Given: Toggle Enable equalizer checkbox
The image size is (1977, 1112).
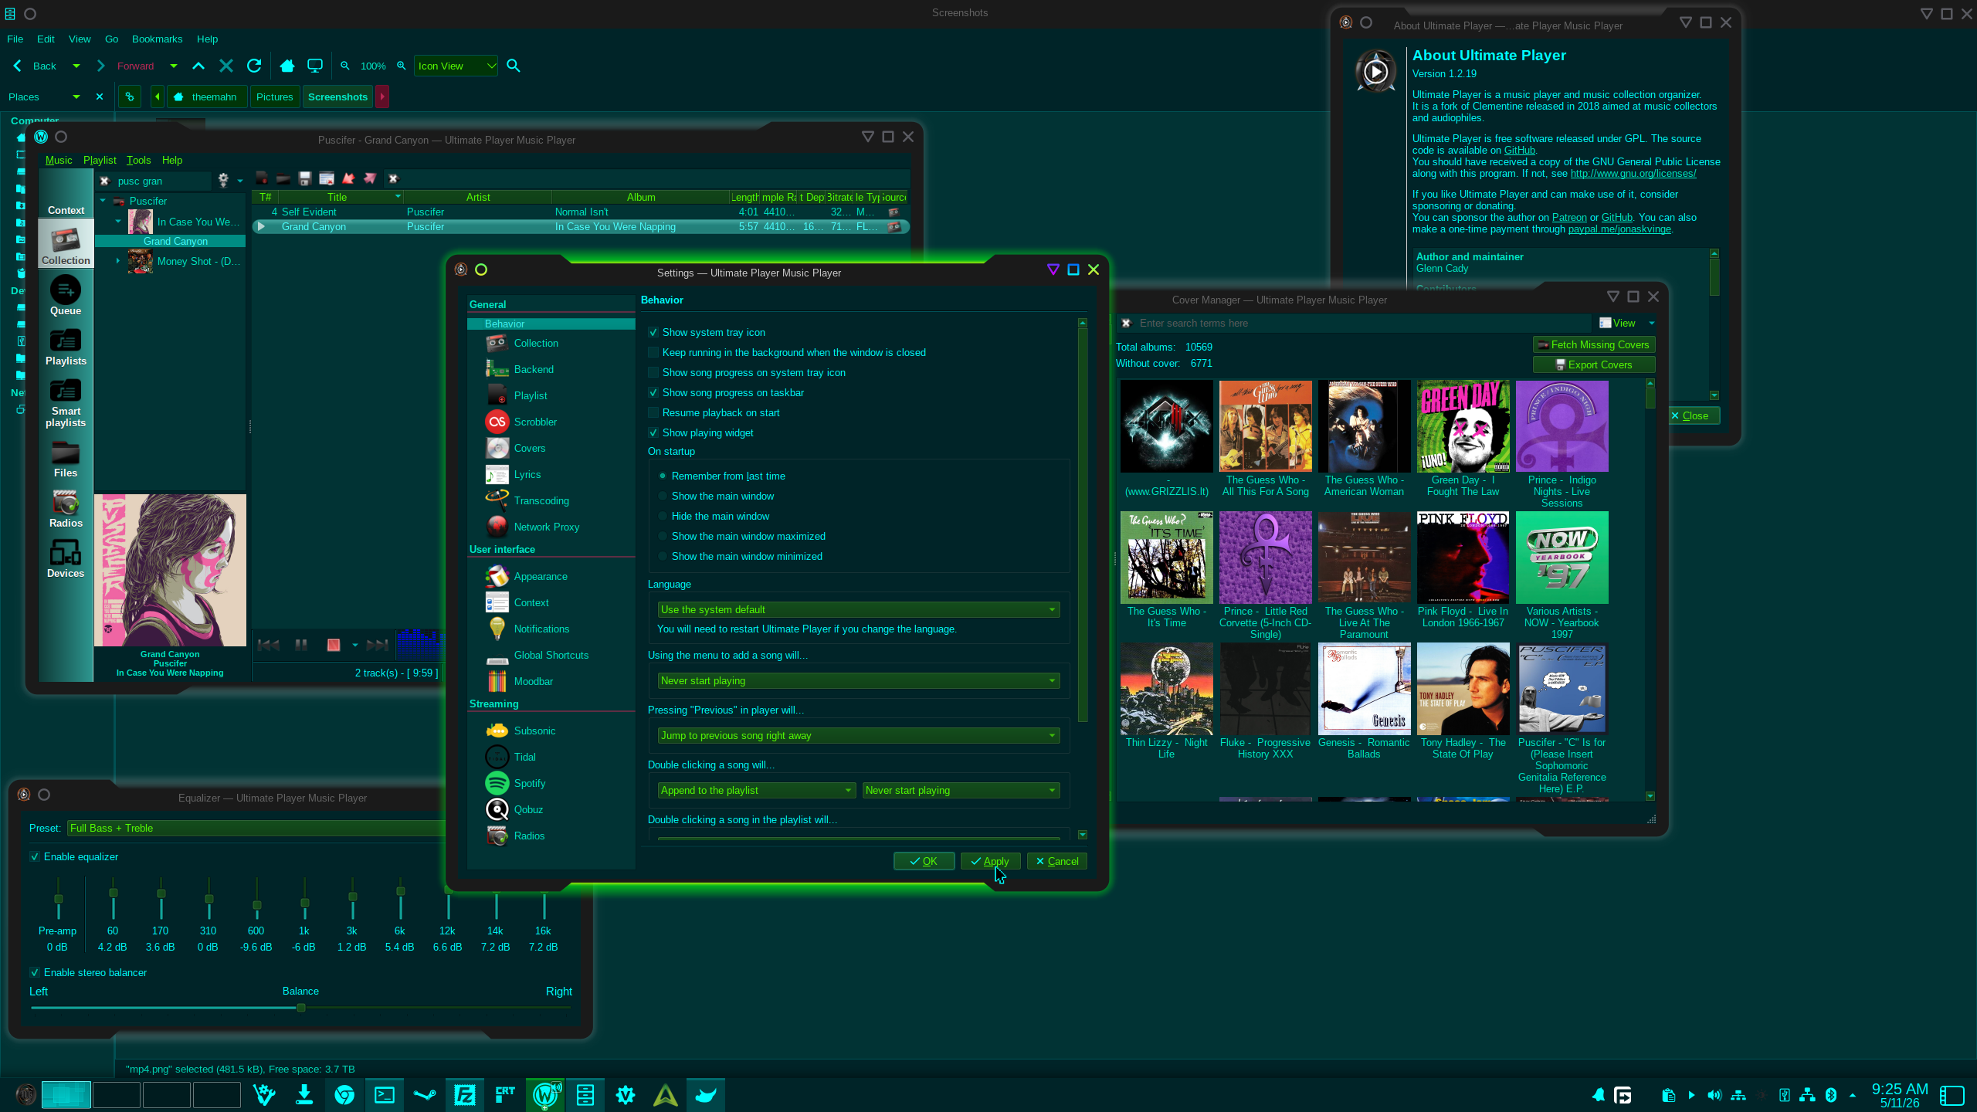Looking at the screenshot, I should coord(35,857).
